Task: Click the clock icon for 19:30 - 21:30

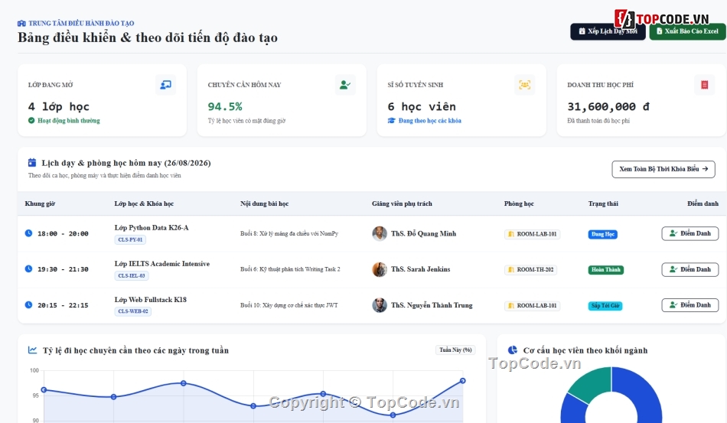Action: 29,268
